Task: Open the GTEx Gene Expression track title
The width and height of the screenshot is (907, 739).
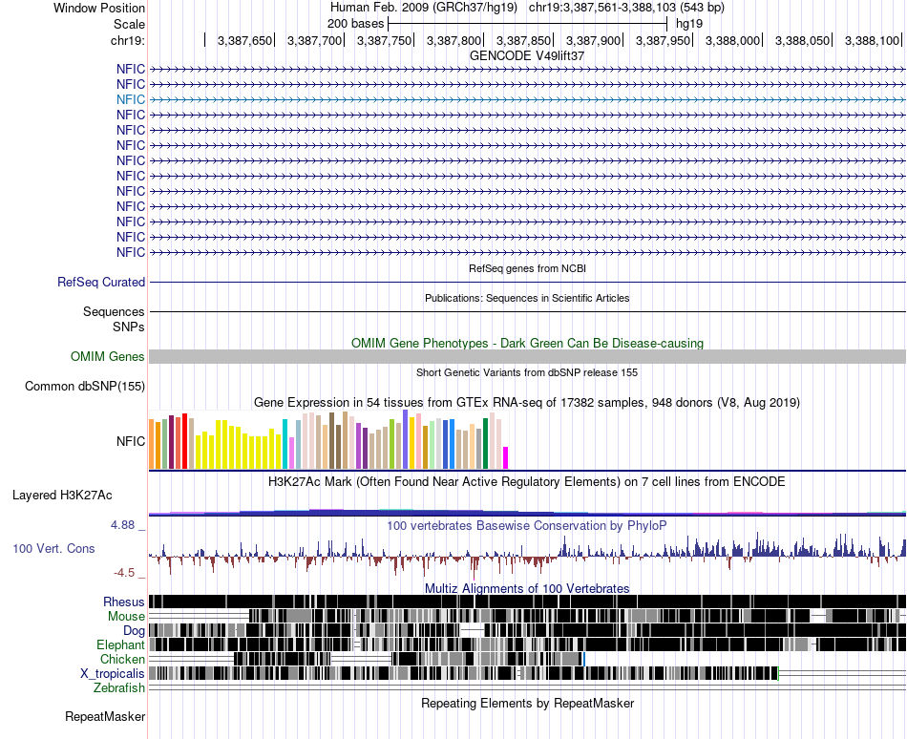Action: (527, 402)
